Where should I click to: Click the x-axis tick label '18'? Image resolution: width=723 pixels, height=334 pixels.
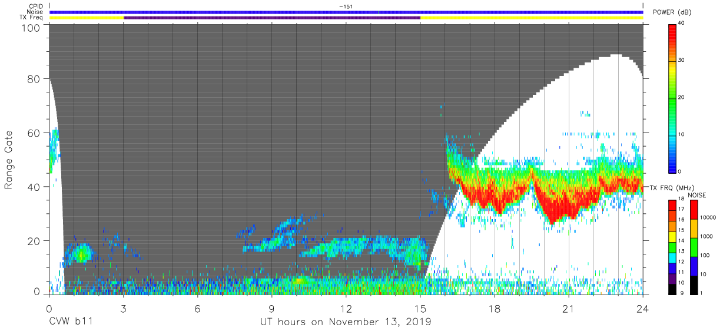point(495,308)
